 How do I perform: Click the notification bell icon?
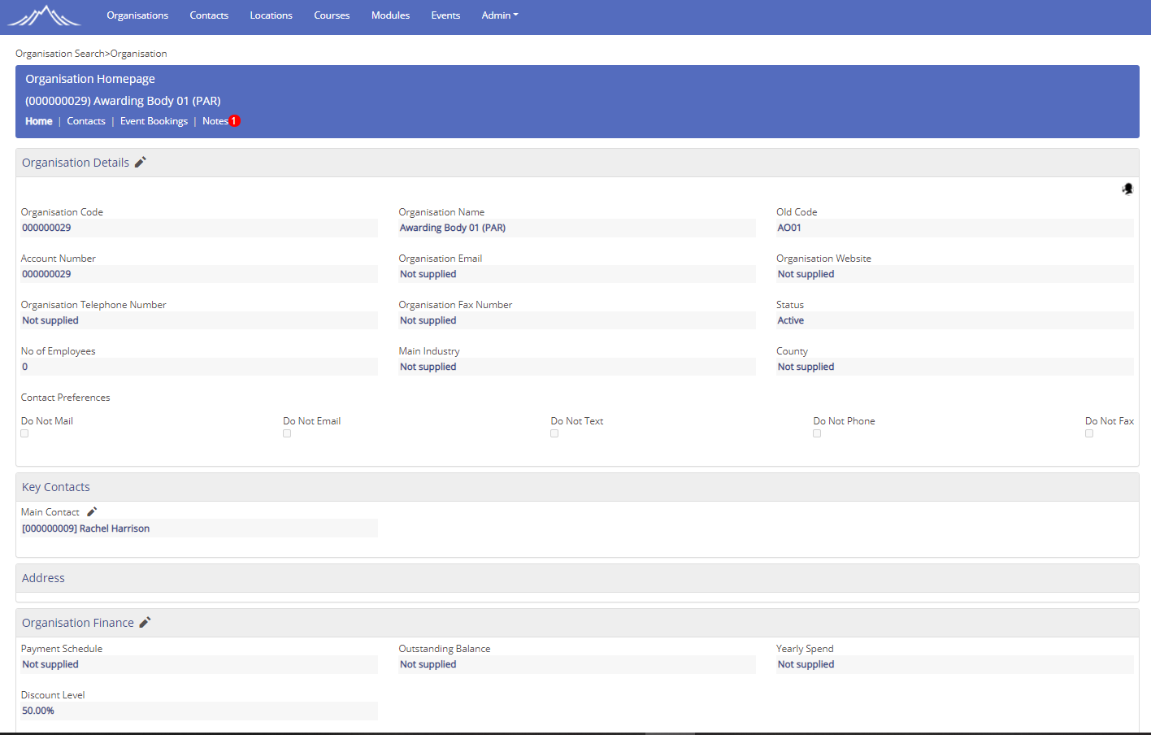coord(1127,188)
